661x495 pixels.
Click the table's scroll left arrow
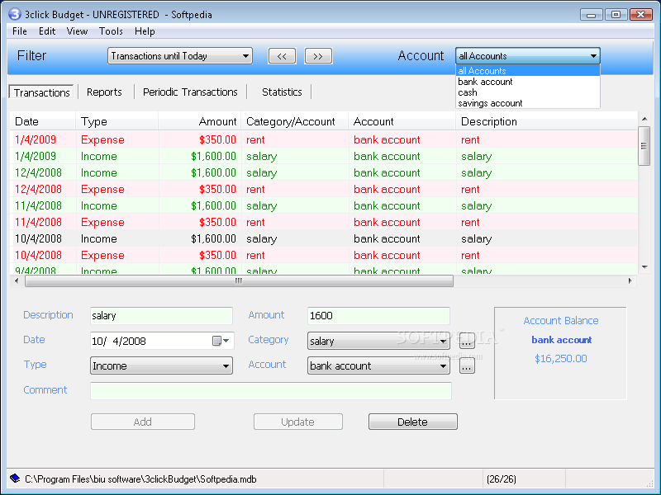(17, 280)
